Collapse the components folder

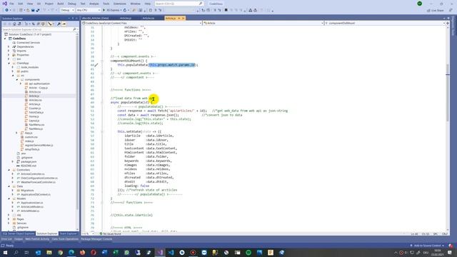(x=17, y=79)
